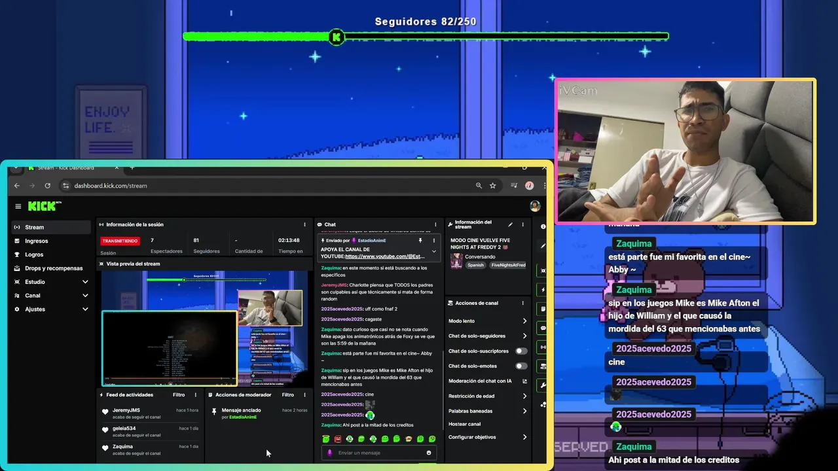Open emoji picker in chat input
The height and width of the screenshot is (471, 838).
[429, 453]
